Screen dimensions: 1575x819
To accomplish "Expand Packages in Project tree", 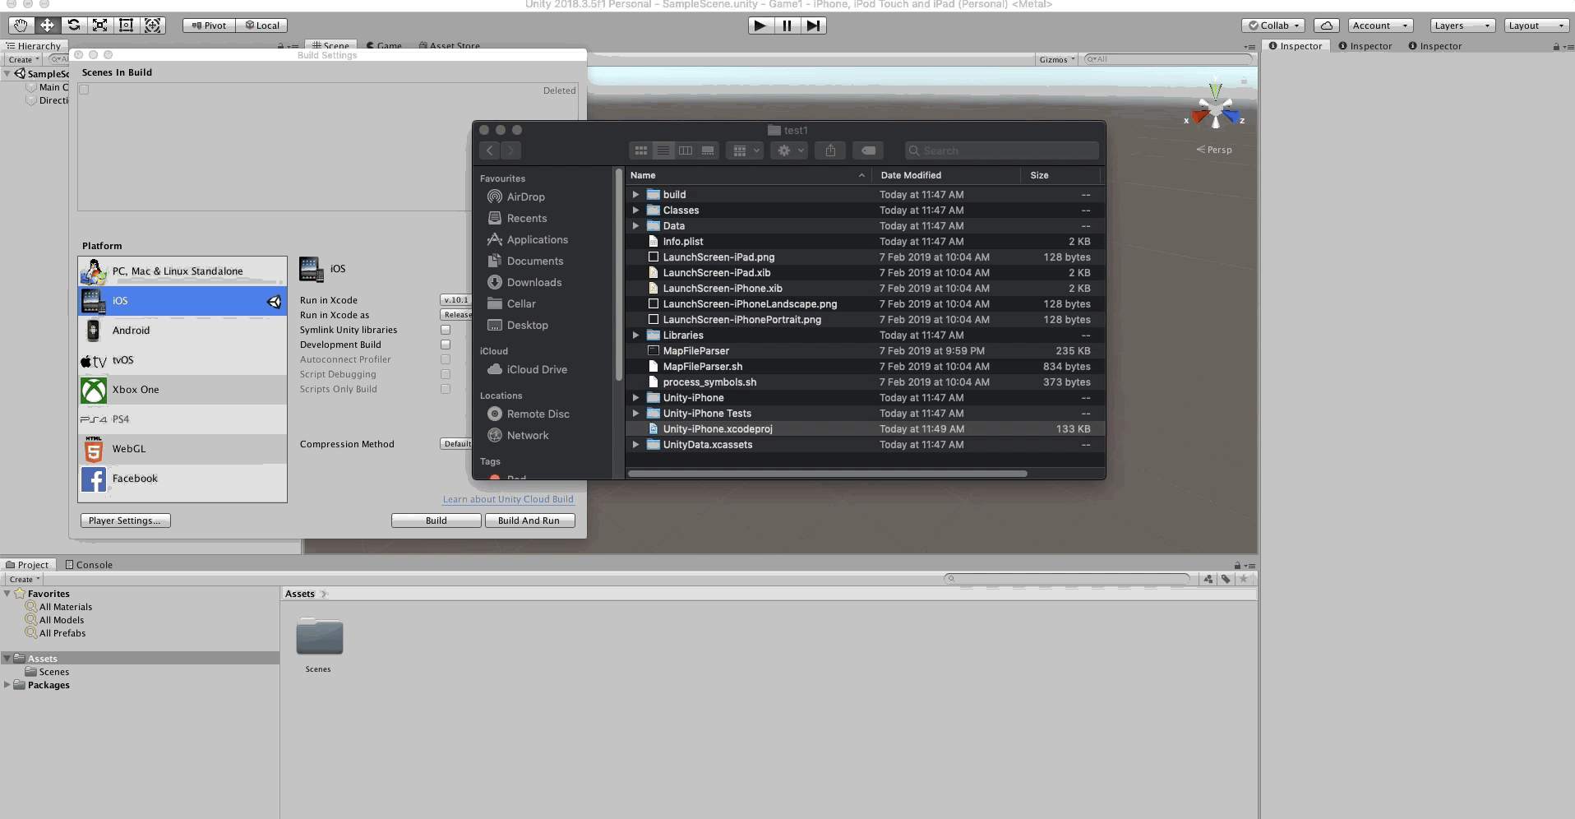I will [x=7, y=685].
